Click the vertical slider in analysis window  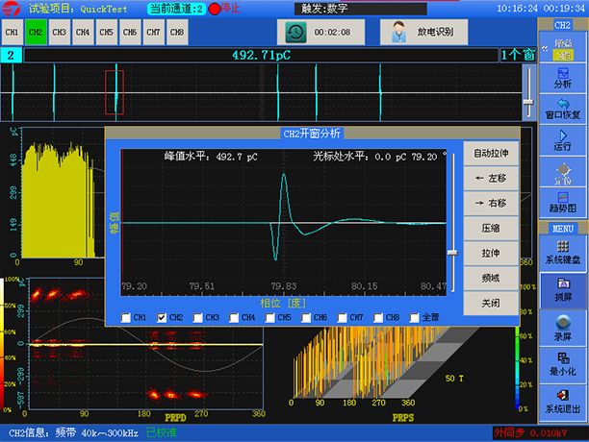(452, 252)
